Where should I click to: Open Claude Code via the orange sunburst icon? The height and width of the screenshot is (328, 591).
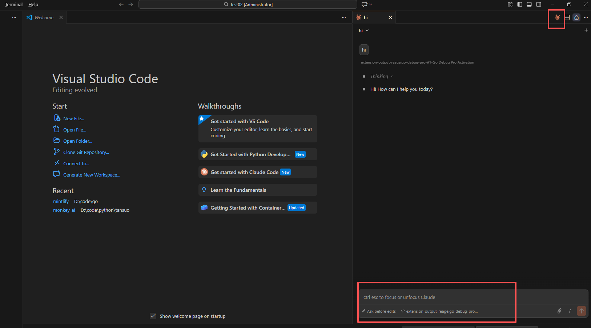[x=556, y=17]
